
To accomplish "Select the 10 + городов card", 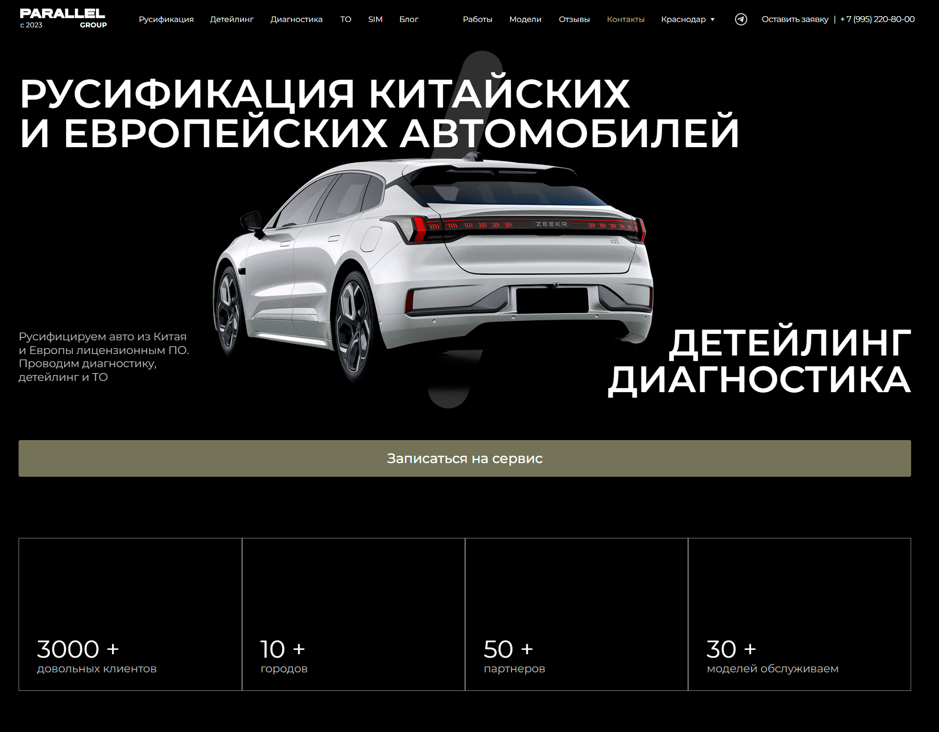I will point(353,614).
